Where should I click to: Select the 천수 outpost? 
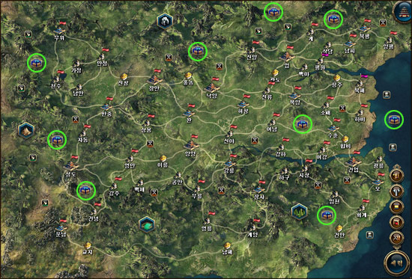(x=56, y=79)
